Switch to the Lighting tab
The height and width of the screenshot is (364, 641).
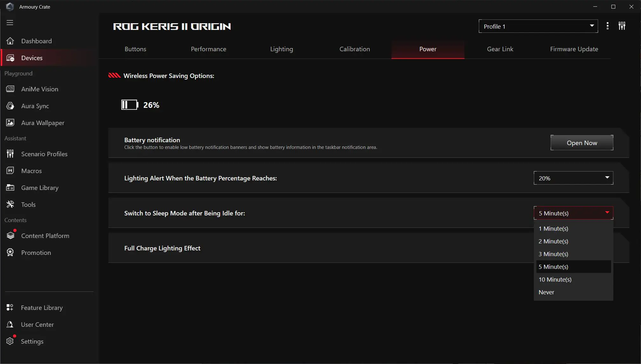[281, 49]
